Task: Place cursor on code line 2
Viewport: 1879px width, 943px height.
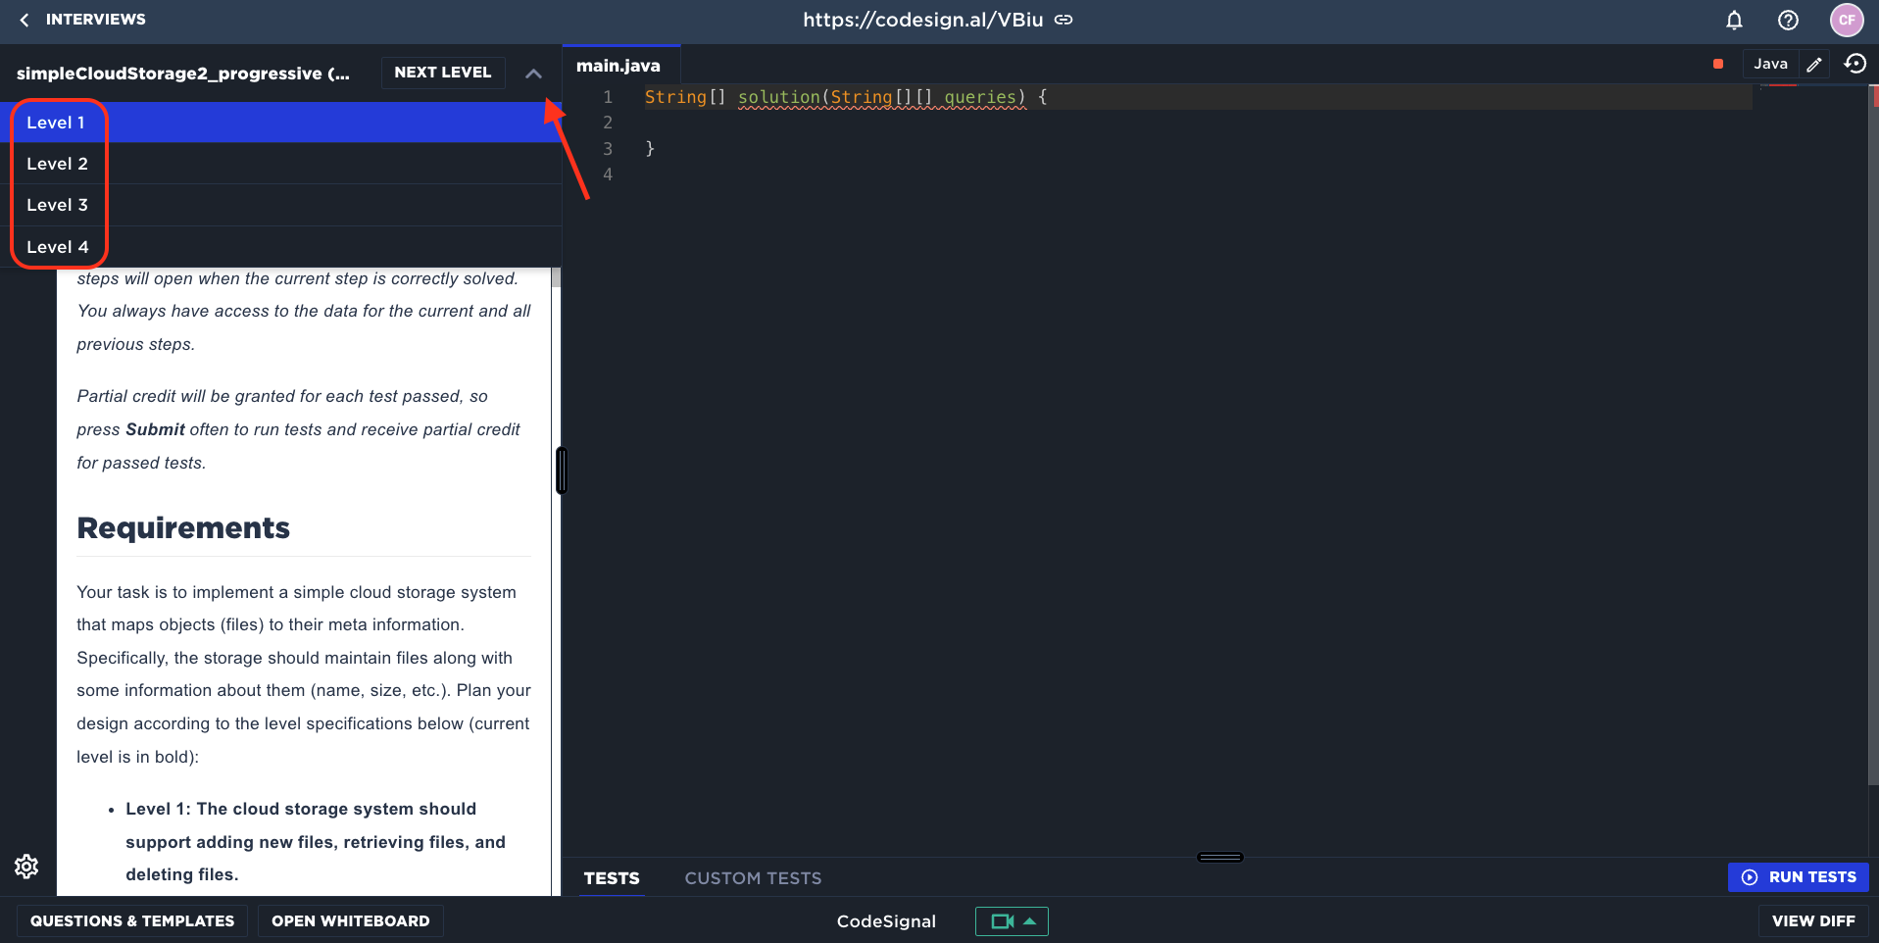Action: pyautogui.click(x=1198, y=123)
